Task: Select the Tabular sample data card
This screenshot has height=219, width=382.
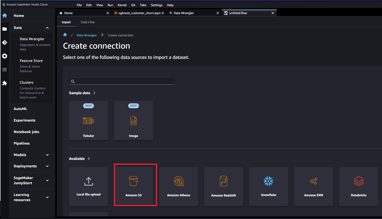Action: click(x=89, y=121)
